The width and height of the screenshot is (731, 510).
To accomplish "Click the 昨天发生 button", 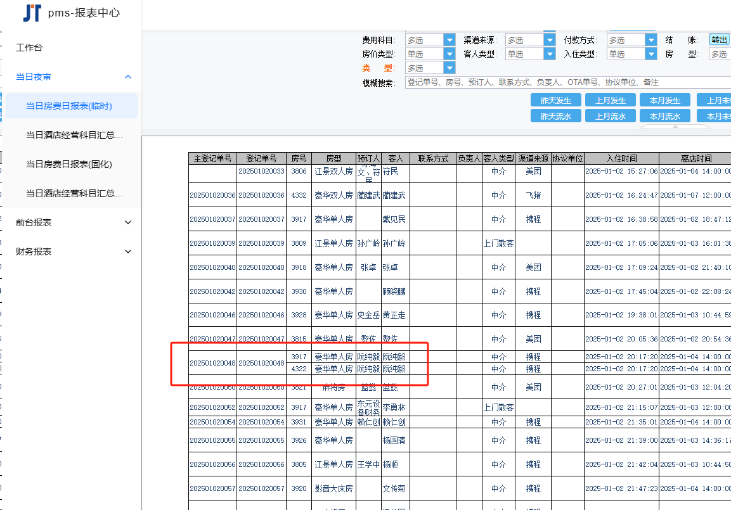I will [x=556, y=101].
